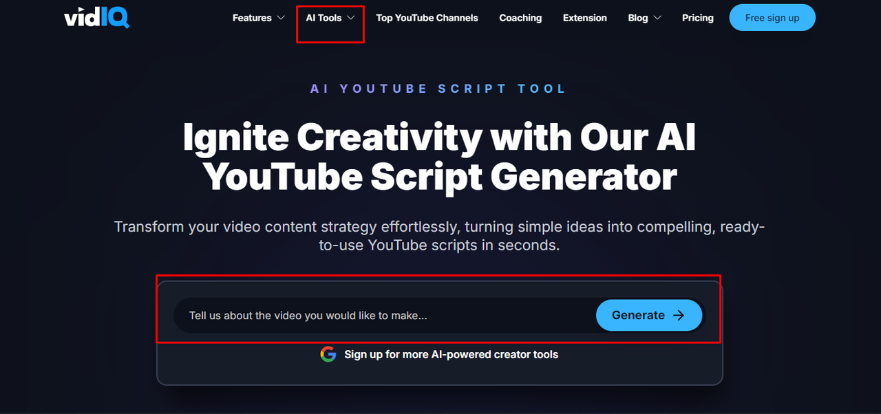The image size is (881, 414).
Task: Click the Google logo icon
Action: coord(328,354)
